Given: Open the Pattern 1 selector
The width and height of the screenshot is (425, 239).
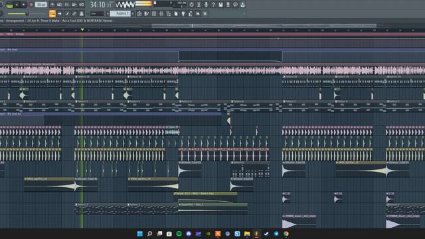Looking at the screenshot, I should coord(120,13).
